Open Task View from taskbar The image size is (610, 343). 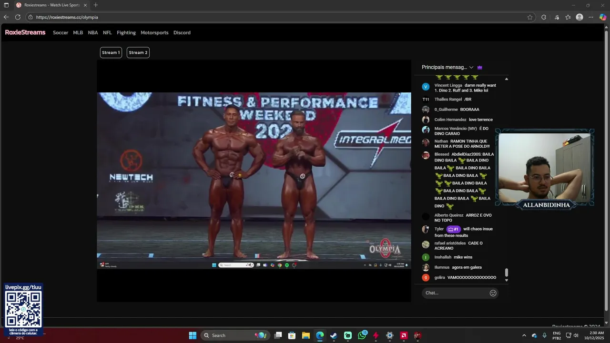point(278,335)
